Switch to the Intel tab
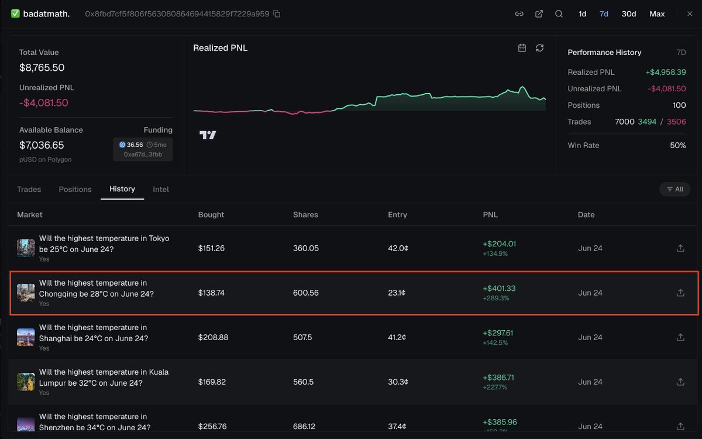Viewport: 702px width, 439px height. point(161,189)
